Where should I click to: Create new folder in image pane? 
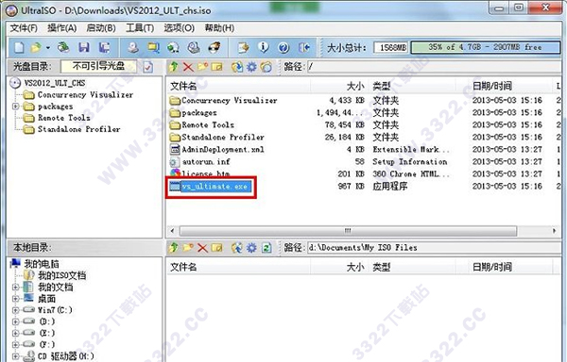tap(202, 67)
